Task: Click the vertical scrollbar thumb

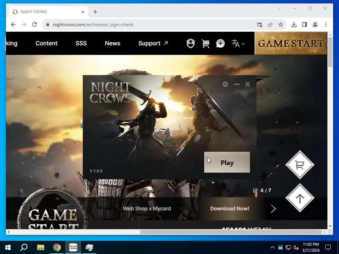Action: point(330,52)
